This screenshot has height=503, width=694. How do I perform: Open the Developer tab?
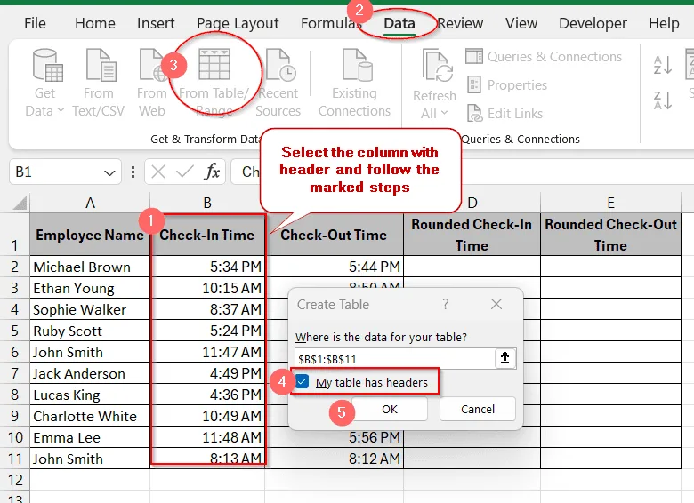(593, 23)
